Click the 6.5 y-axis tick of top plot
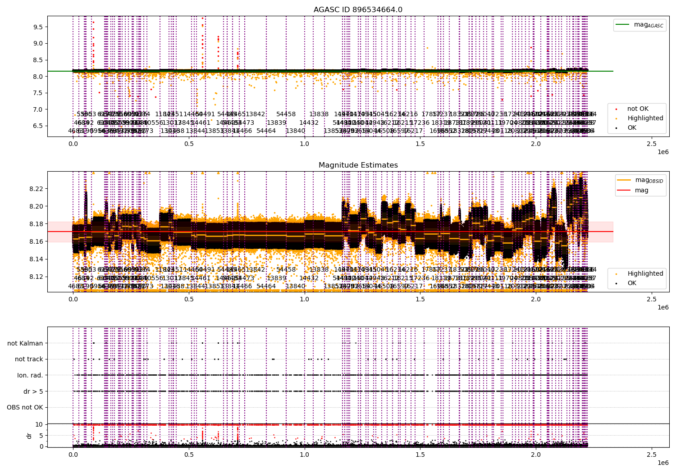The width and height of the screenshot is (676, 473). coord(38,126)
